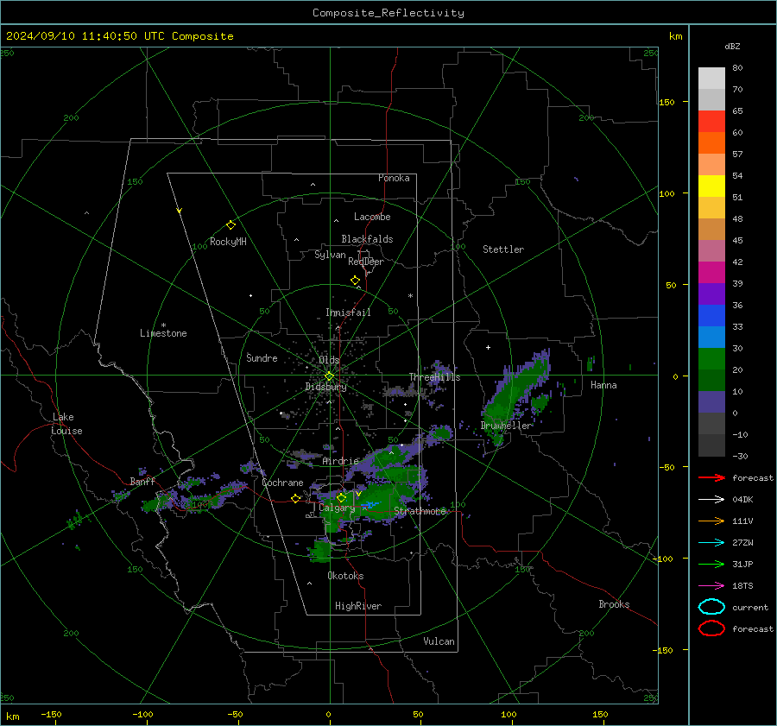Click the cyan 27ZW arrow legend icon
777x726 pixels.
[711, 543]
